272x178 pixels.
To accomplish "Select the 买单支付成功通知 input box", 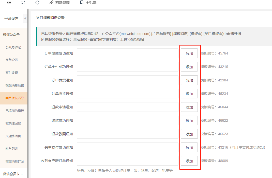I will pyautogui.click(x=127, y=148).
